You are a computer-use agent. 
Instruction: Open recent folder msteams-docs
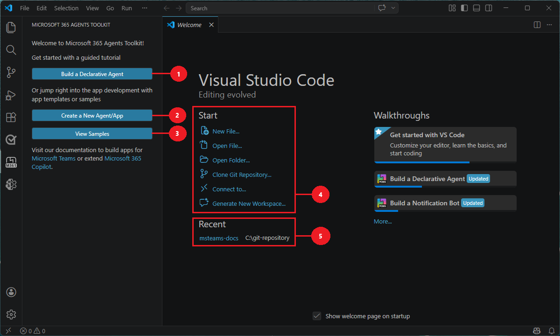click(219, 238)
